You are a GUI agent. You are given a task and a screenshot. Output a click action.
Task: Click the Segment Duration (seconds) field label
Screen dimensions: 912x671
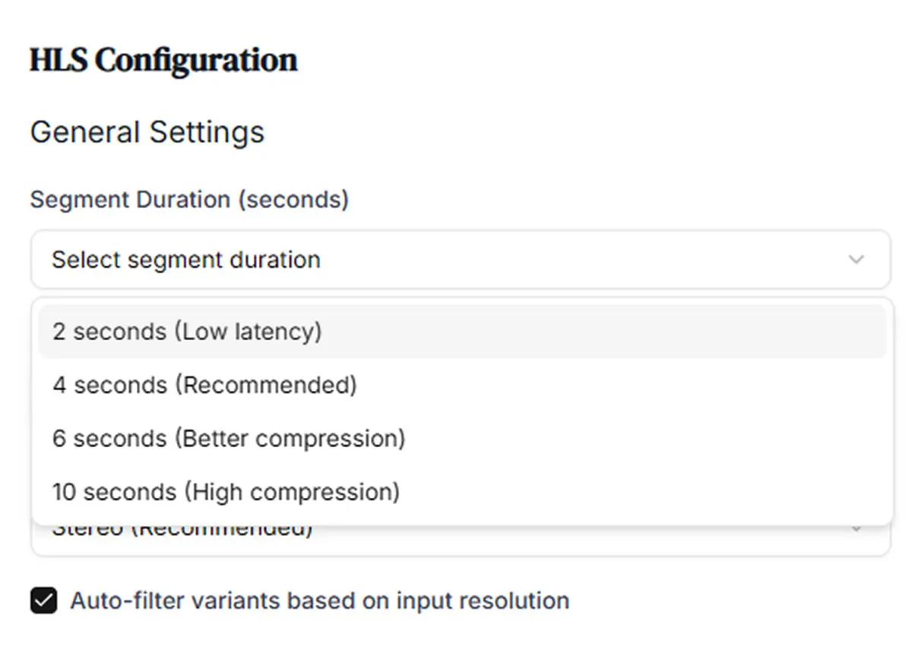point(189,200)
